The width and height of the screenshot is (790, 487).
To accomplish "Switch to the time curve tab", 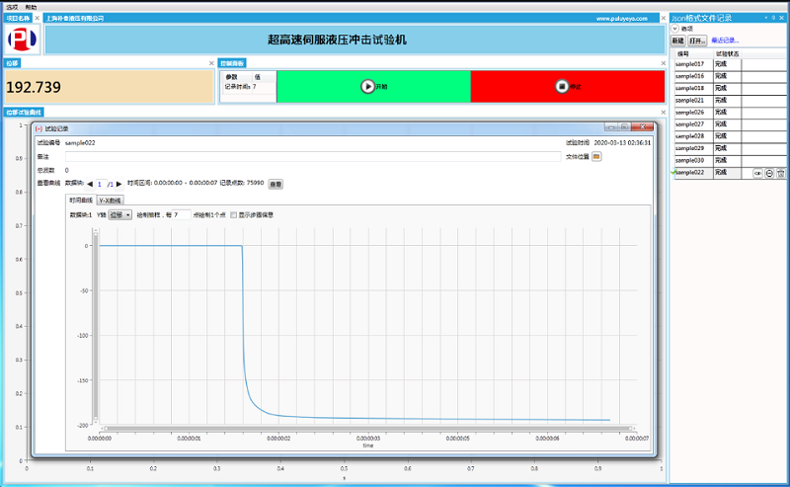I will (81, 201).
